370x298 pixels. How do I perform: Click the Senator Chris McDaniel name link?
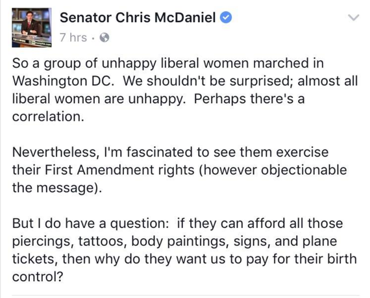click(138, 18)
